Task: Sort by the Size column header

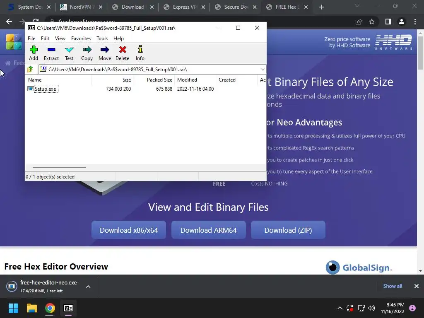Action: point(113,80)
